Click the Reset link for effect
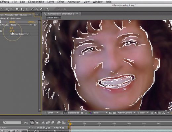172x132 pixels. coord(12,22)
